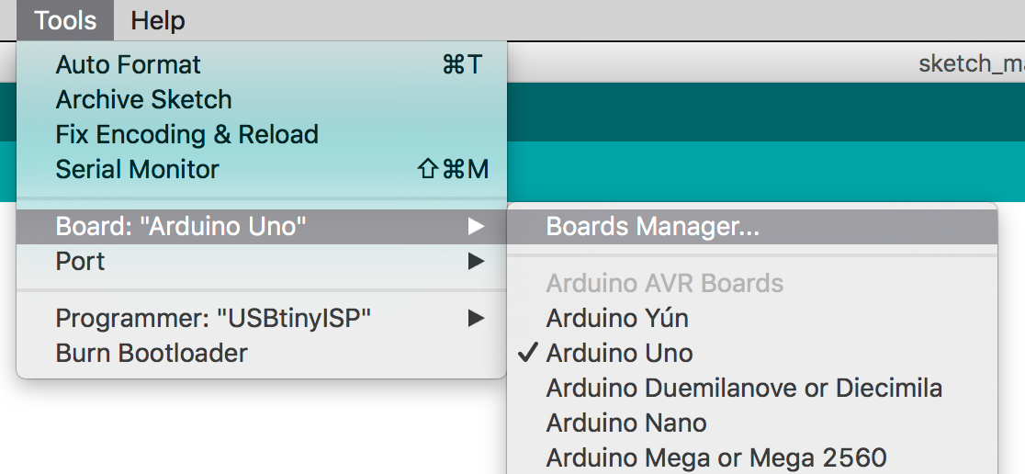Click the arrow icon on the Port row
Image resolution: width=1025 pixels, height=474 pixels.
475,261
